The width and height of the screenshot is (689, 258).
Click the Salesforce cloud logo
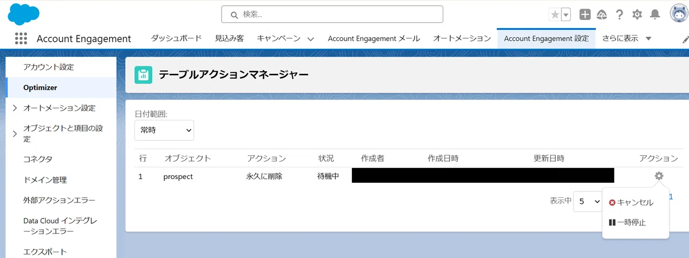point(24,14)
